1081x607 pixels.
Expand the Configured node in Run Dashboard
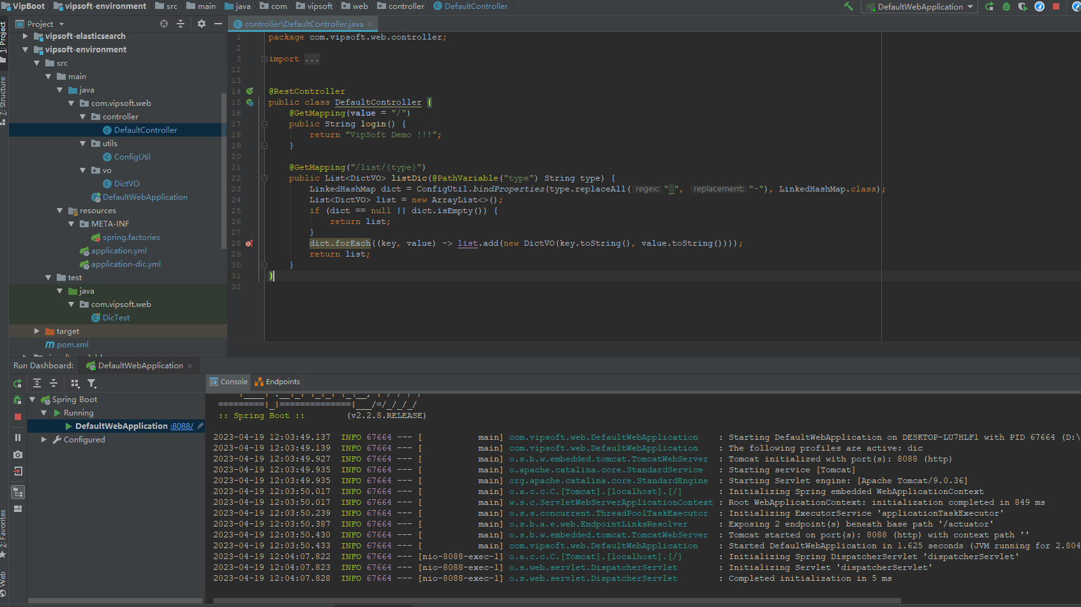[x=43, y=440]
